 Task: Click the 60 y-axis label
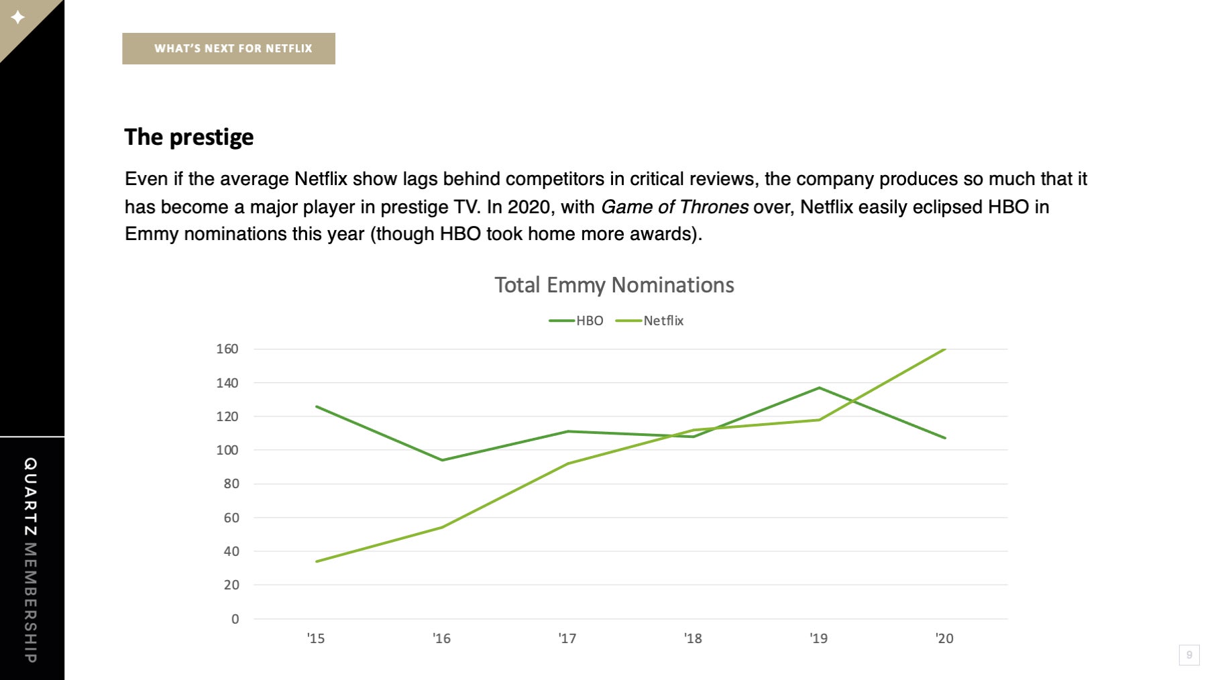pos(231,518)
